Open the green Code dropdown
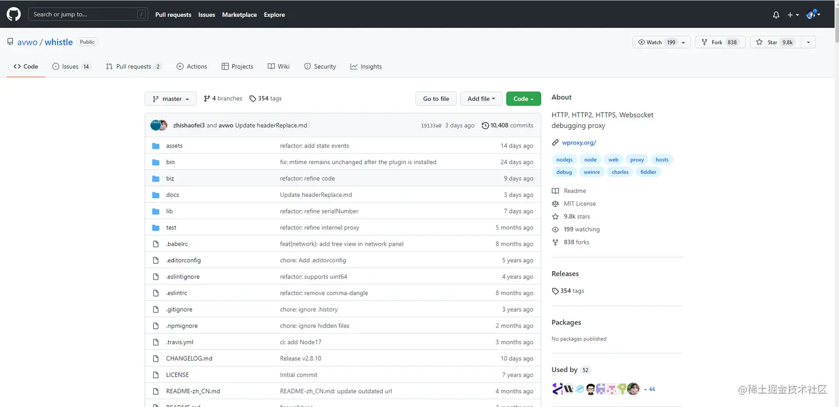The height and width of the screenshot is (407, 839). coord(523,99)
